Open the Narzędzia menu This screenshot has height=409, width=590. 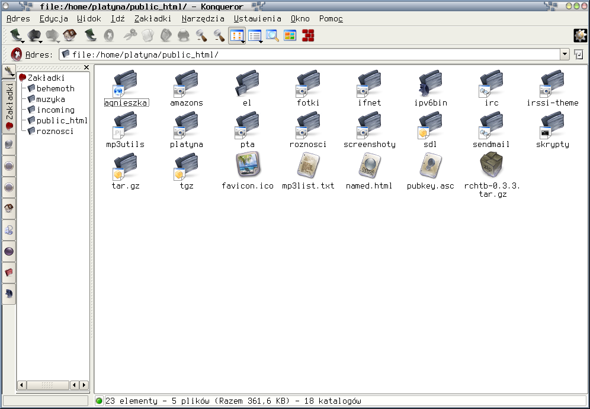pyautogui.click(x=203, y=18)
